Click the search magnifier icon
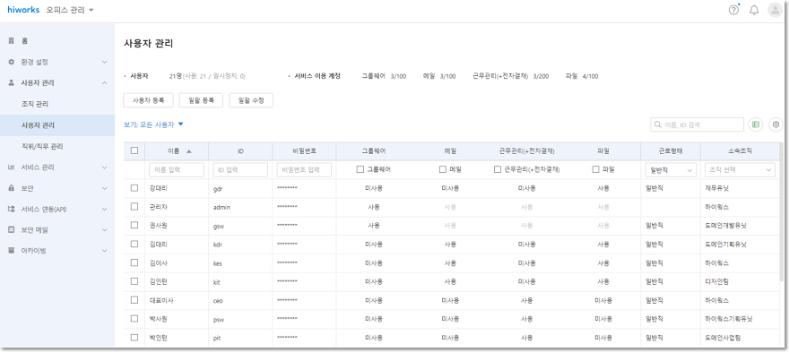Screen dimensions: 789x352 tap(658, 124)
